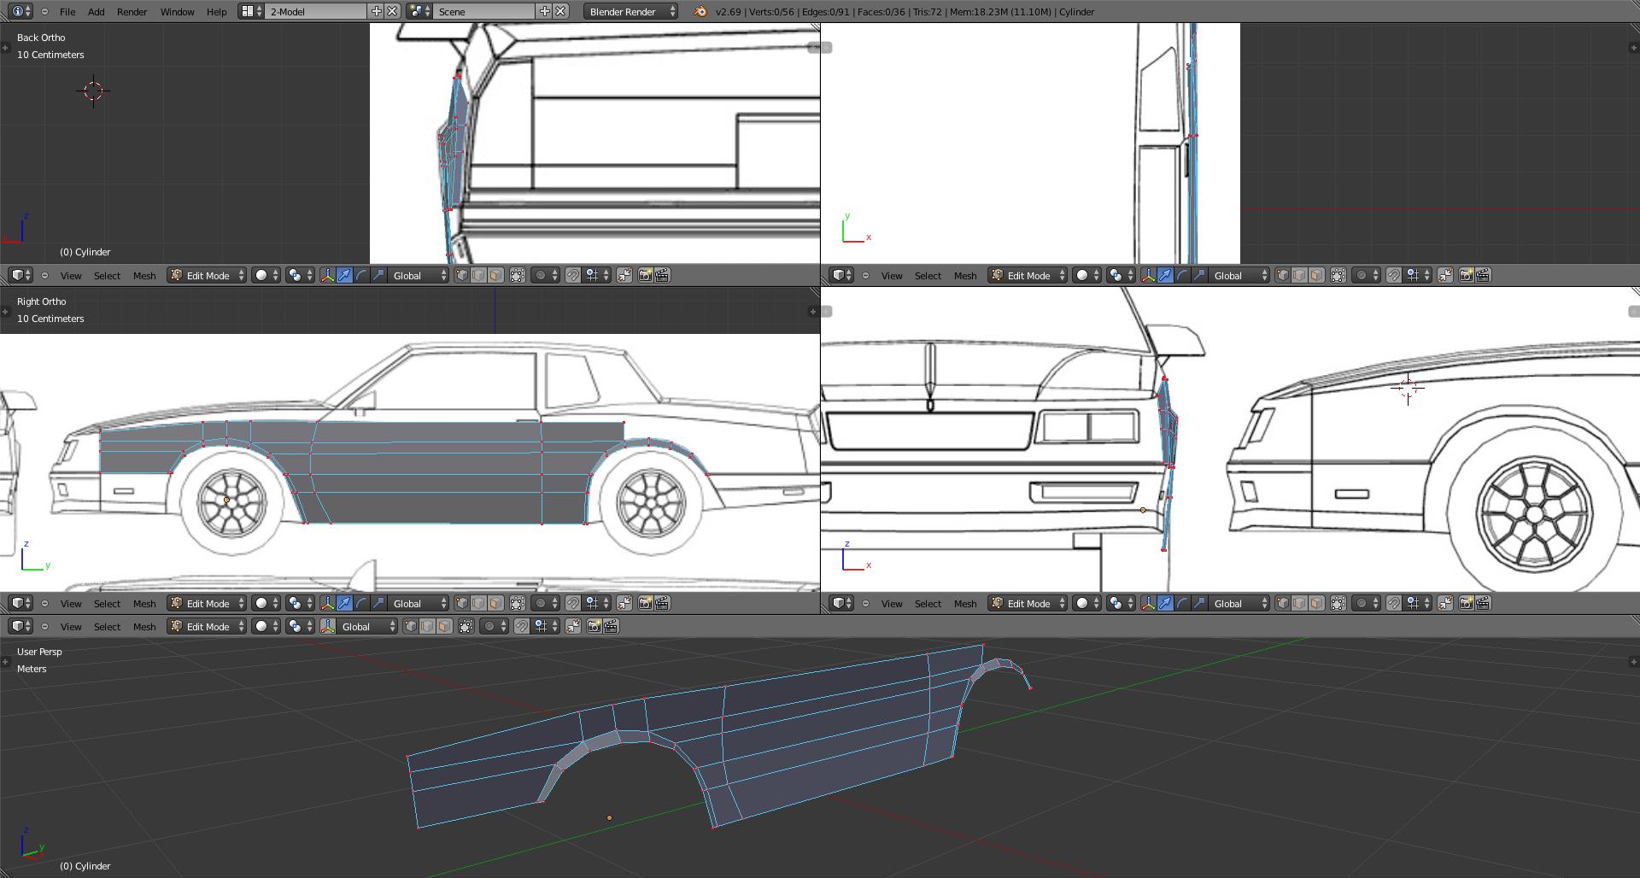Open the Render menu

[x=132, y=12]
